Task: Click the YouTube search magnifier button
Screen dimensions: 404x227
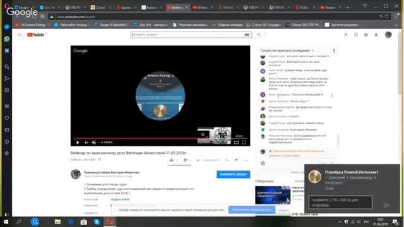Action: pos(258,35)
